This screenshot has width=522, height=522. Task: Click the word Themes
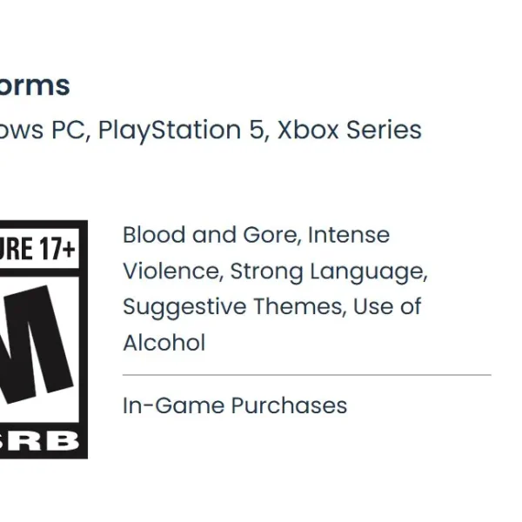[300, 306]
